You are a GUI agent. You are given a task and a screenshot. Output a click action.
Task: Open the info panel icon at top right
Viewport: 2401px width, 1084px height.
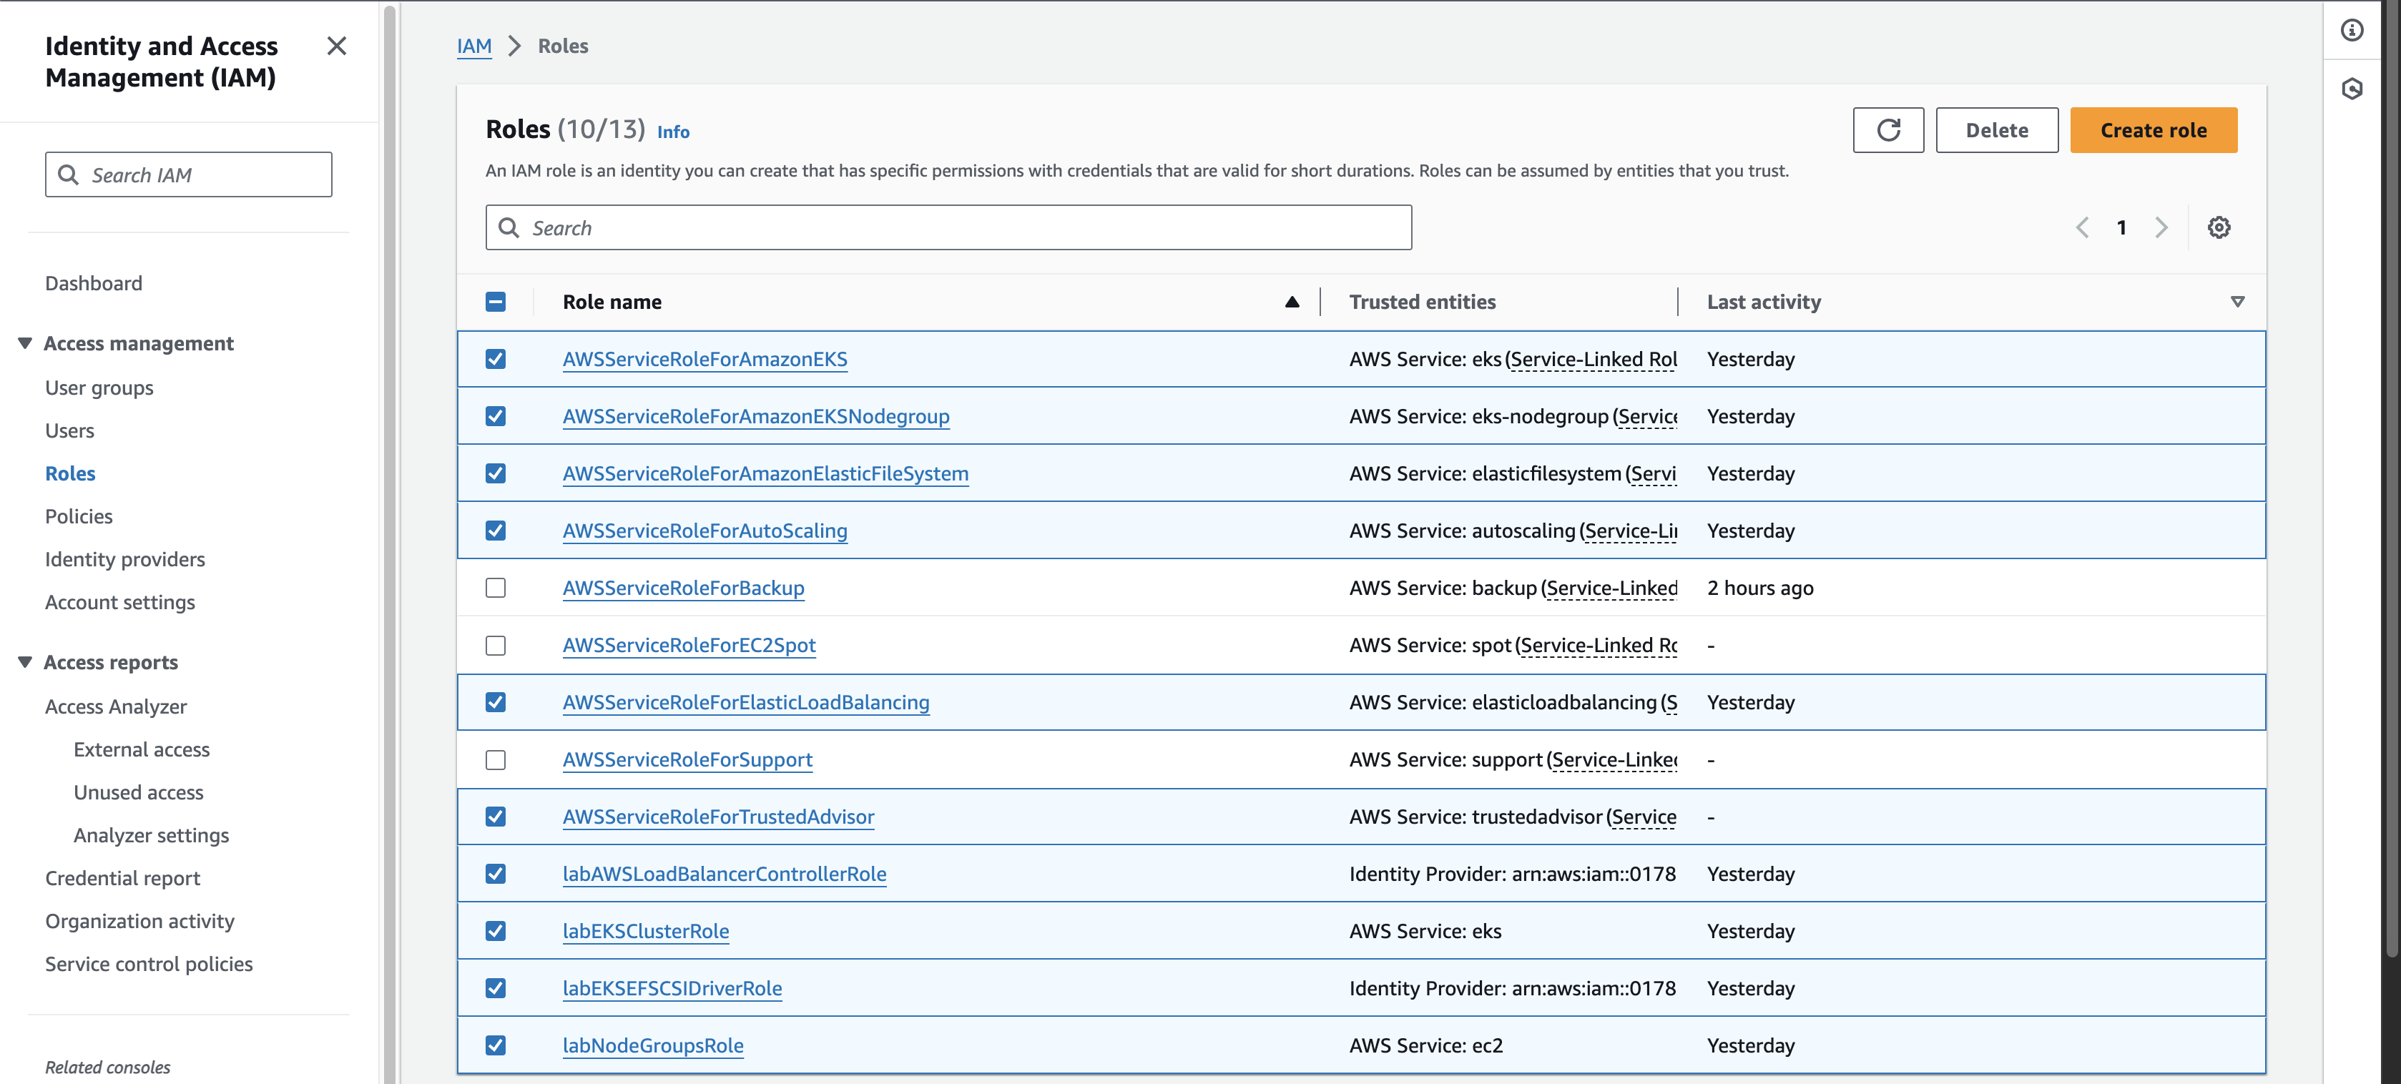pyautogui.click(x=2352, y=31)
